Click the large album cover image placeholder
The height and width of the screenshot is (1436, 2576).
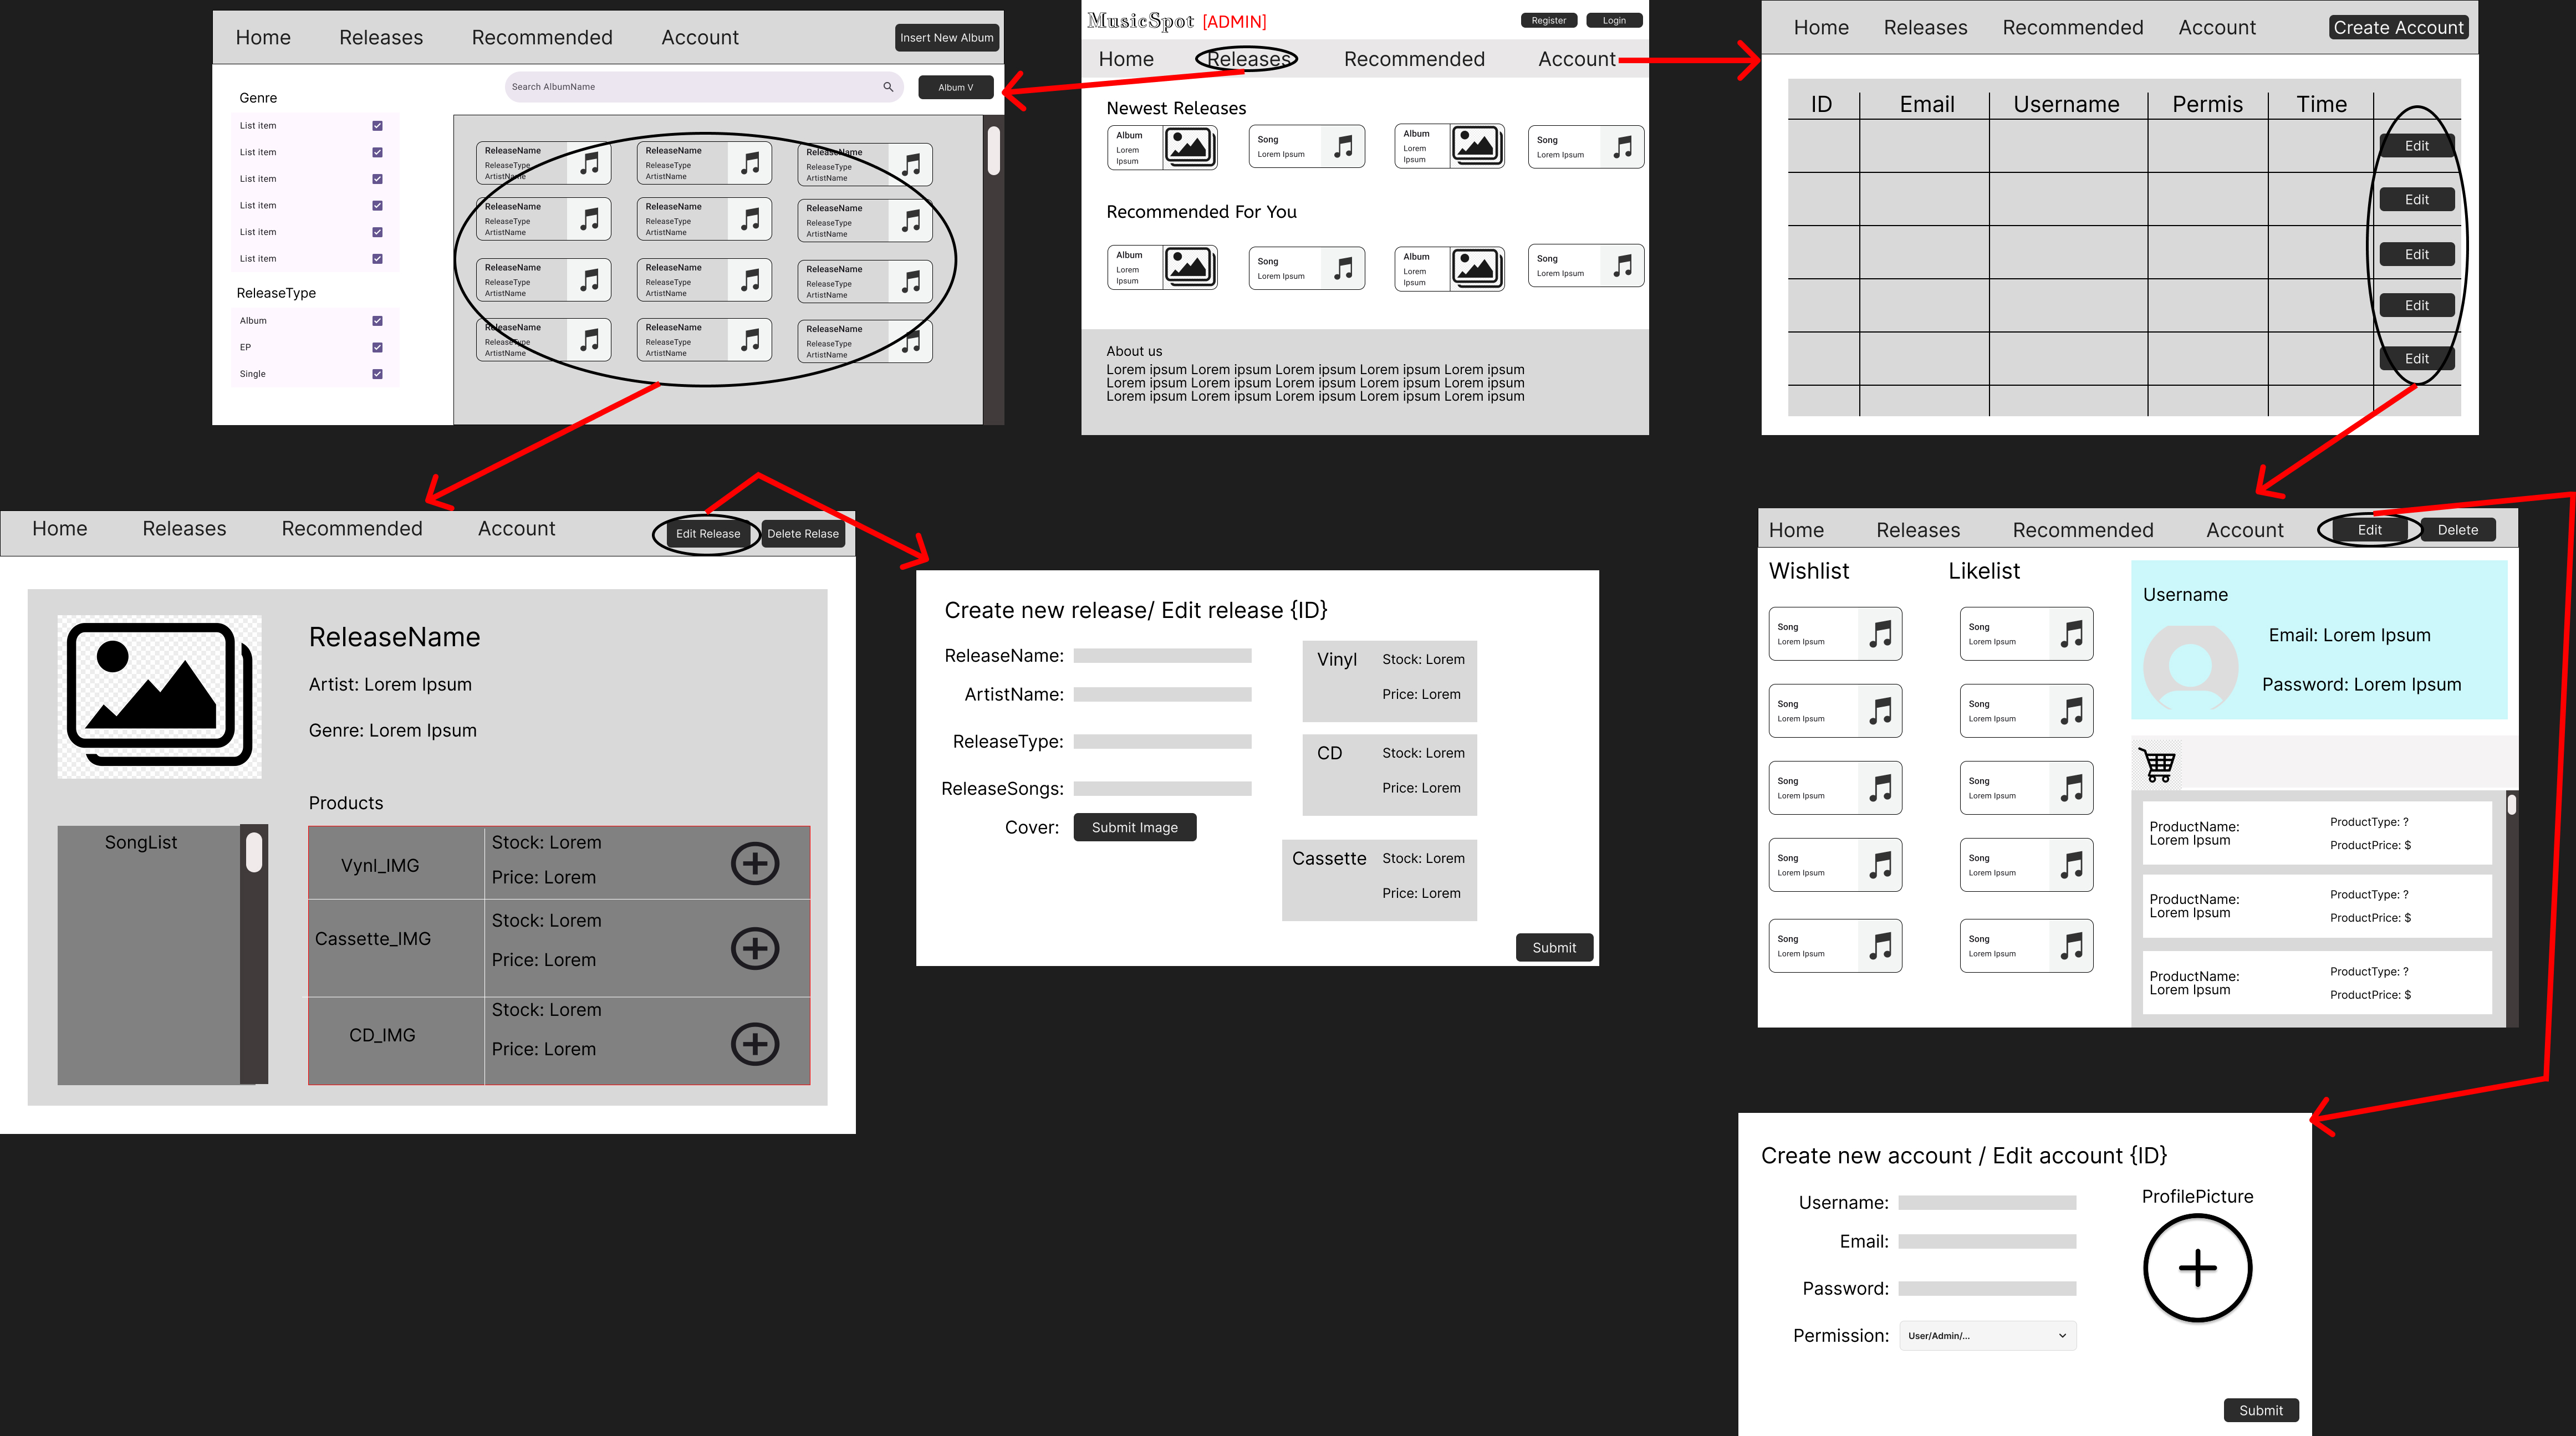160,696
